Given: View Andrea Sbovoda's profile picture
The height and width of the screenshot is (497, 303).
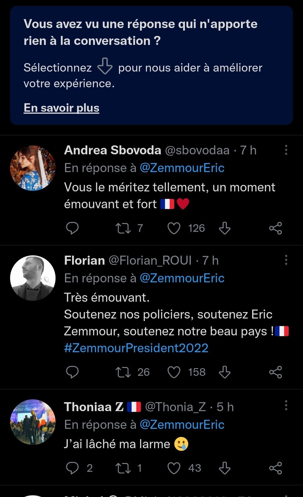Looking at the screenshot, I should coord(33,168).
